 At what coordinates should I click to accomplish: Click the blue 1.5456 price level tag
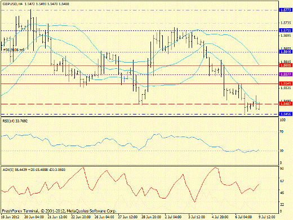click(x=286, y=114)
